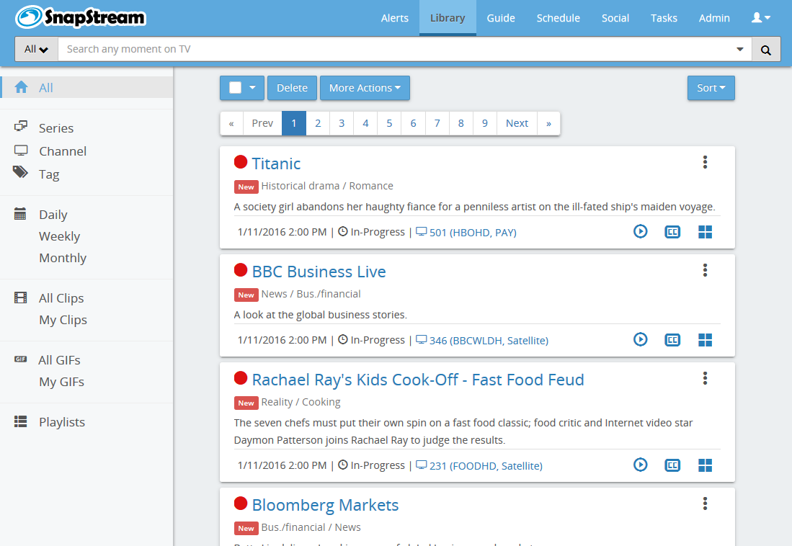This screenshot has width=792, height=546.
Task: Play the Rachael Ray's Kids Cook-Off recording
Action: point(640,465)
